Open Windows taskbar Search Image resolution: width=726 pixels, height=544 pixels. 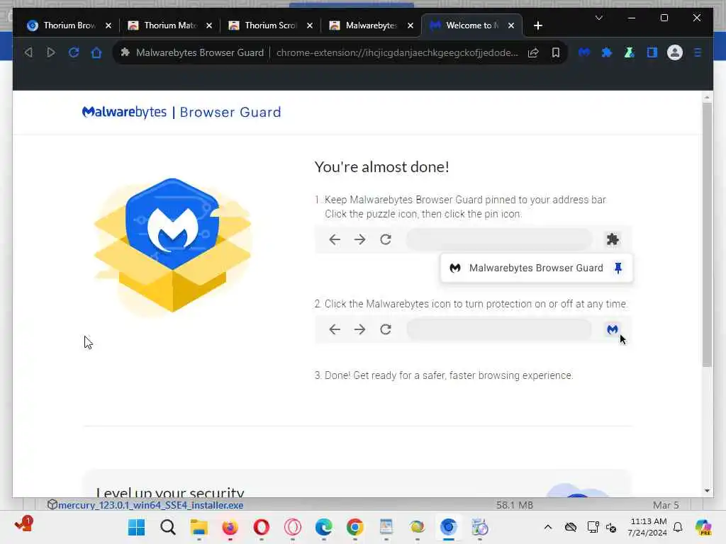[168, 527]
